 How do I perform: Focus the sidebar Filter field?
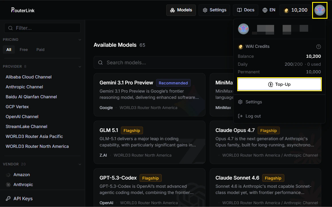42,28
